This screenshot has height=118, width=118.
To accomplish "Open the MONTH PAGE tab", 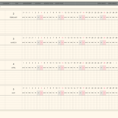I will [x=59, y=4].
